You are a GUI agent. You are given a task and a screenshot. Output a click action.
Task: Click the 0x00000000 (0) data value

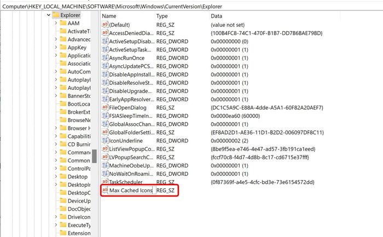[229, 41]
